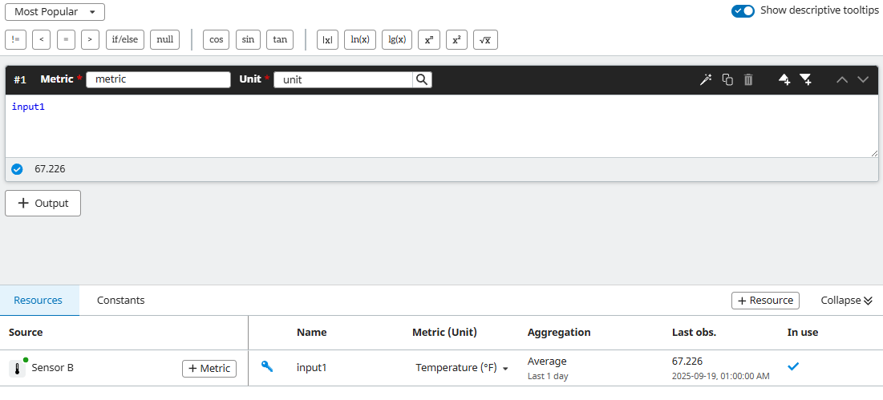
Task: Insert the null keyword
Action: (164, 40)
